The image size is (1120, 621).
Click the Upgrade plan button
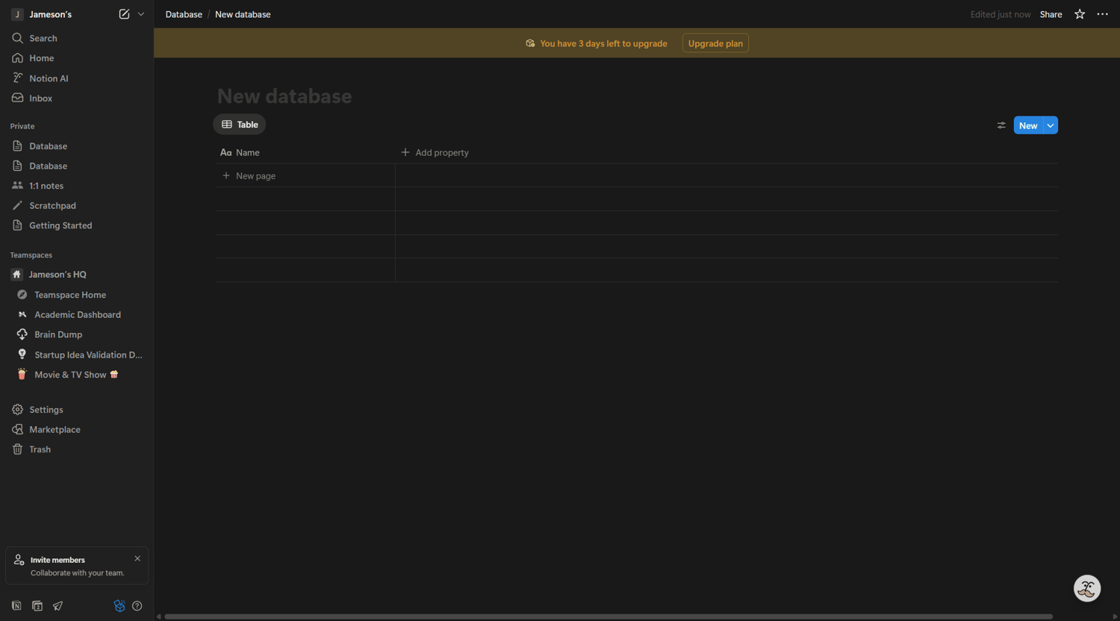(715, 43)
